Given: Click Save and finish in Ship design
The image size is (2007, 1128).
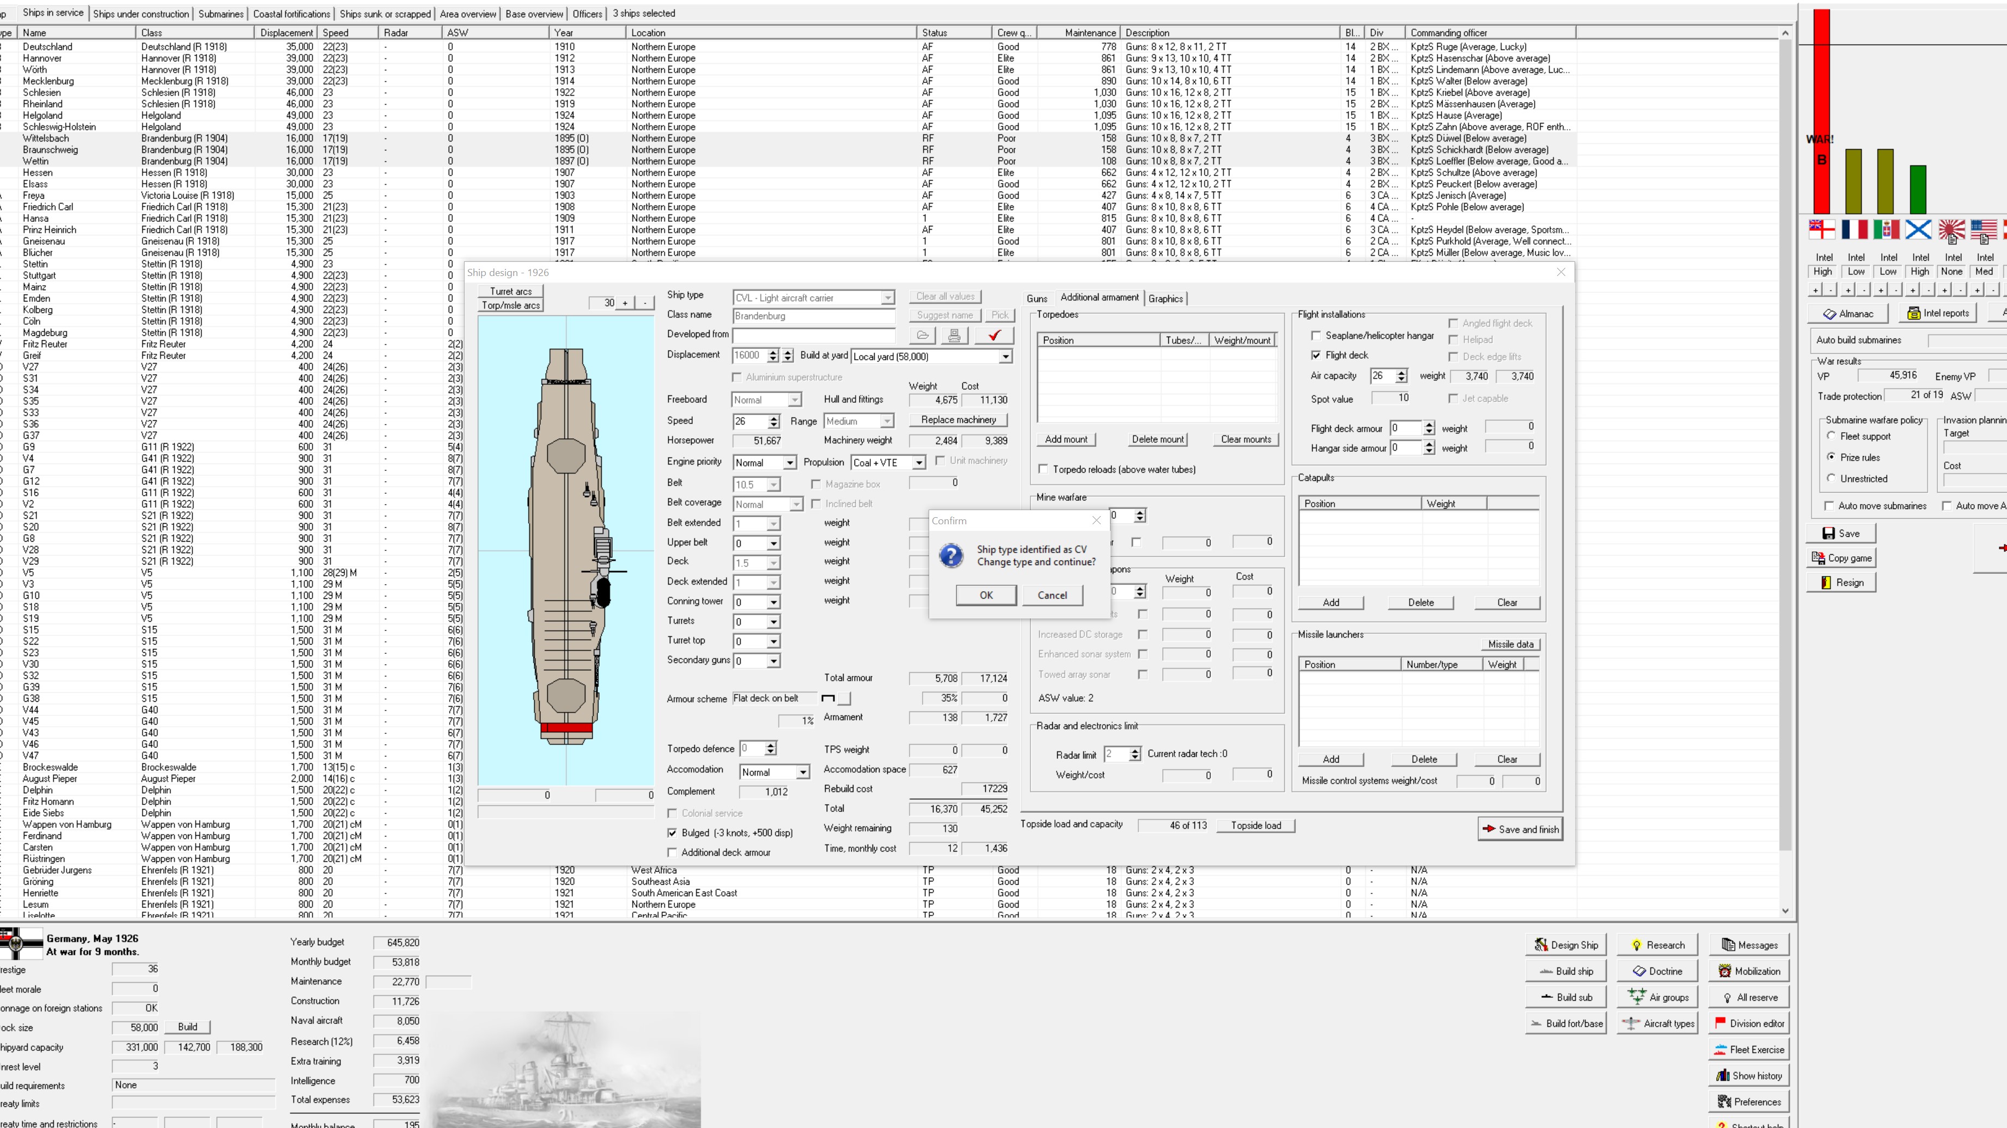Looking at the screenshot, I should 1520,829.
